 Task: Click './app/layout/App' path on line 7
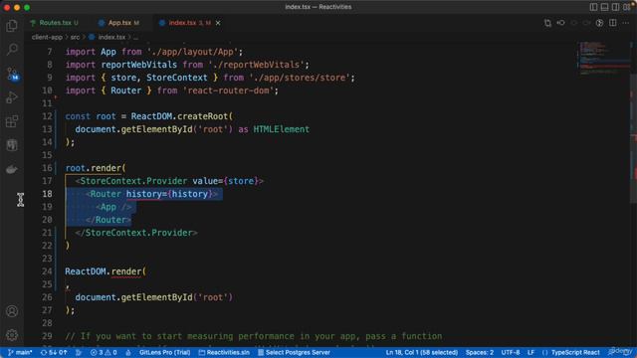[x=192, y=52]
